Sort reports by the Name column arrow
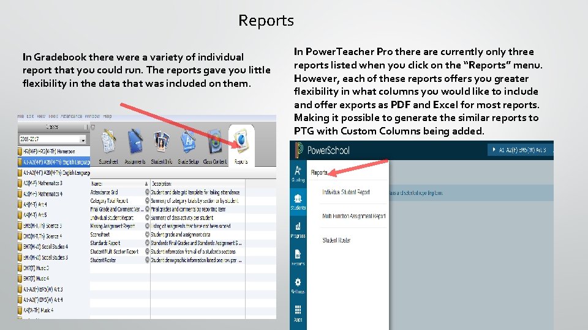588x330 pixels. point(146,184)
